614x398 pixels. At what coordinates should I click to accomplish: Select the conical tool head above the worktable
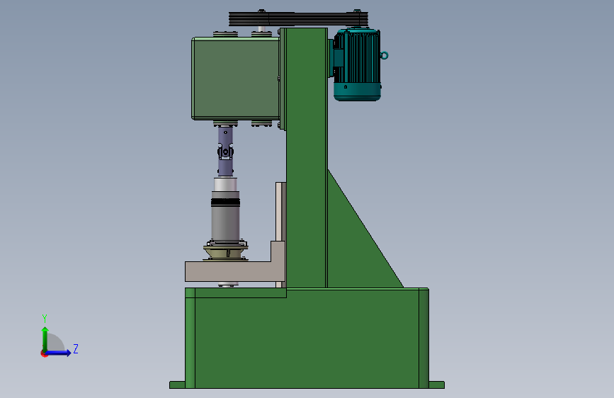[x=225, y=251]
